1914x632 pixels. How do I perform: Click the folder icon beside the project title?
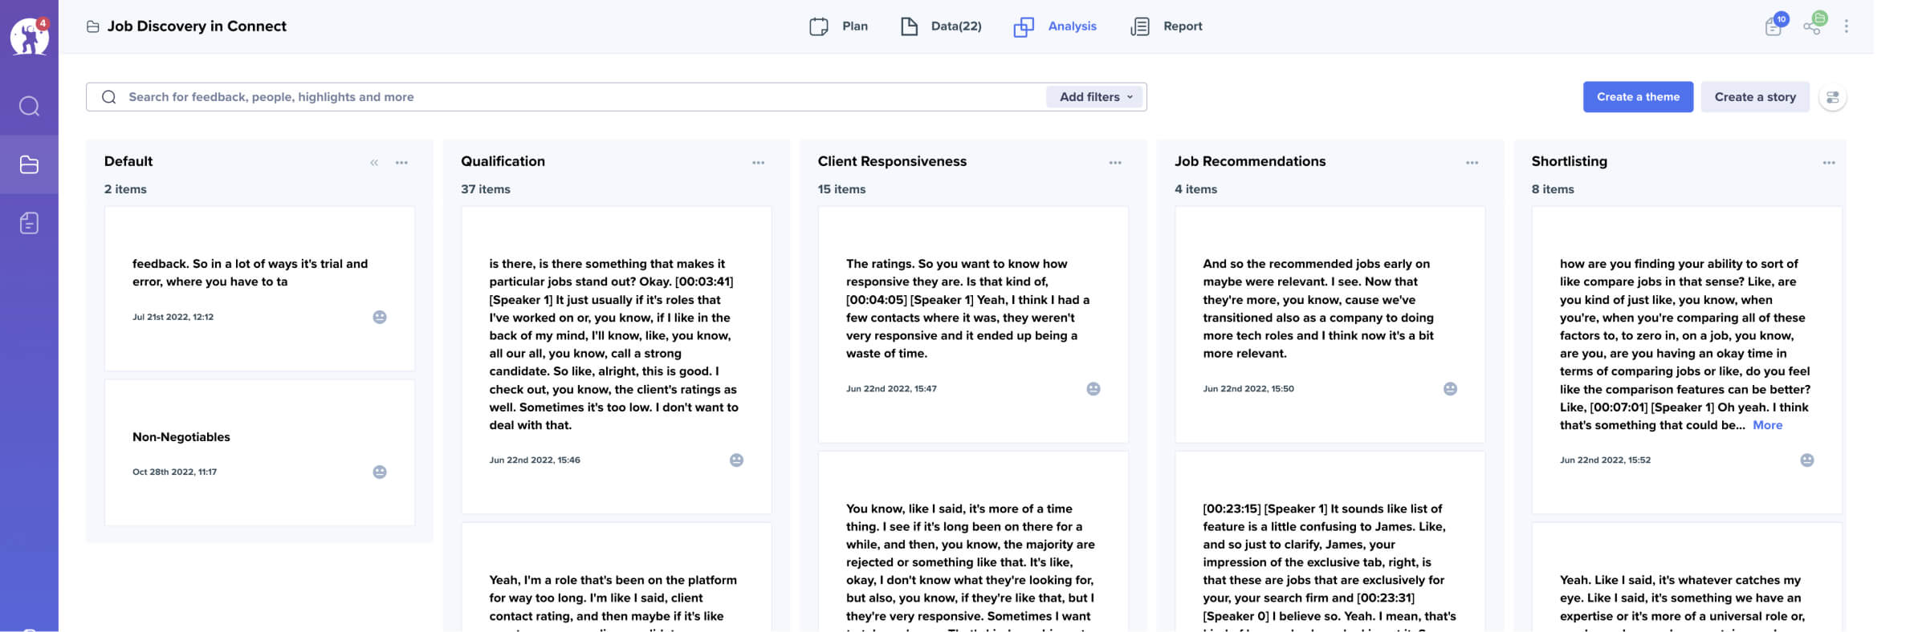93,26
